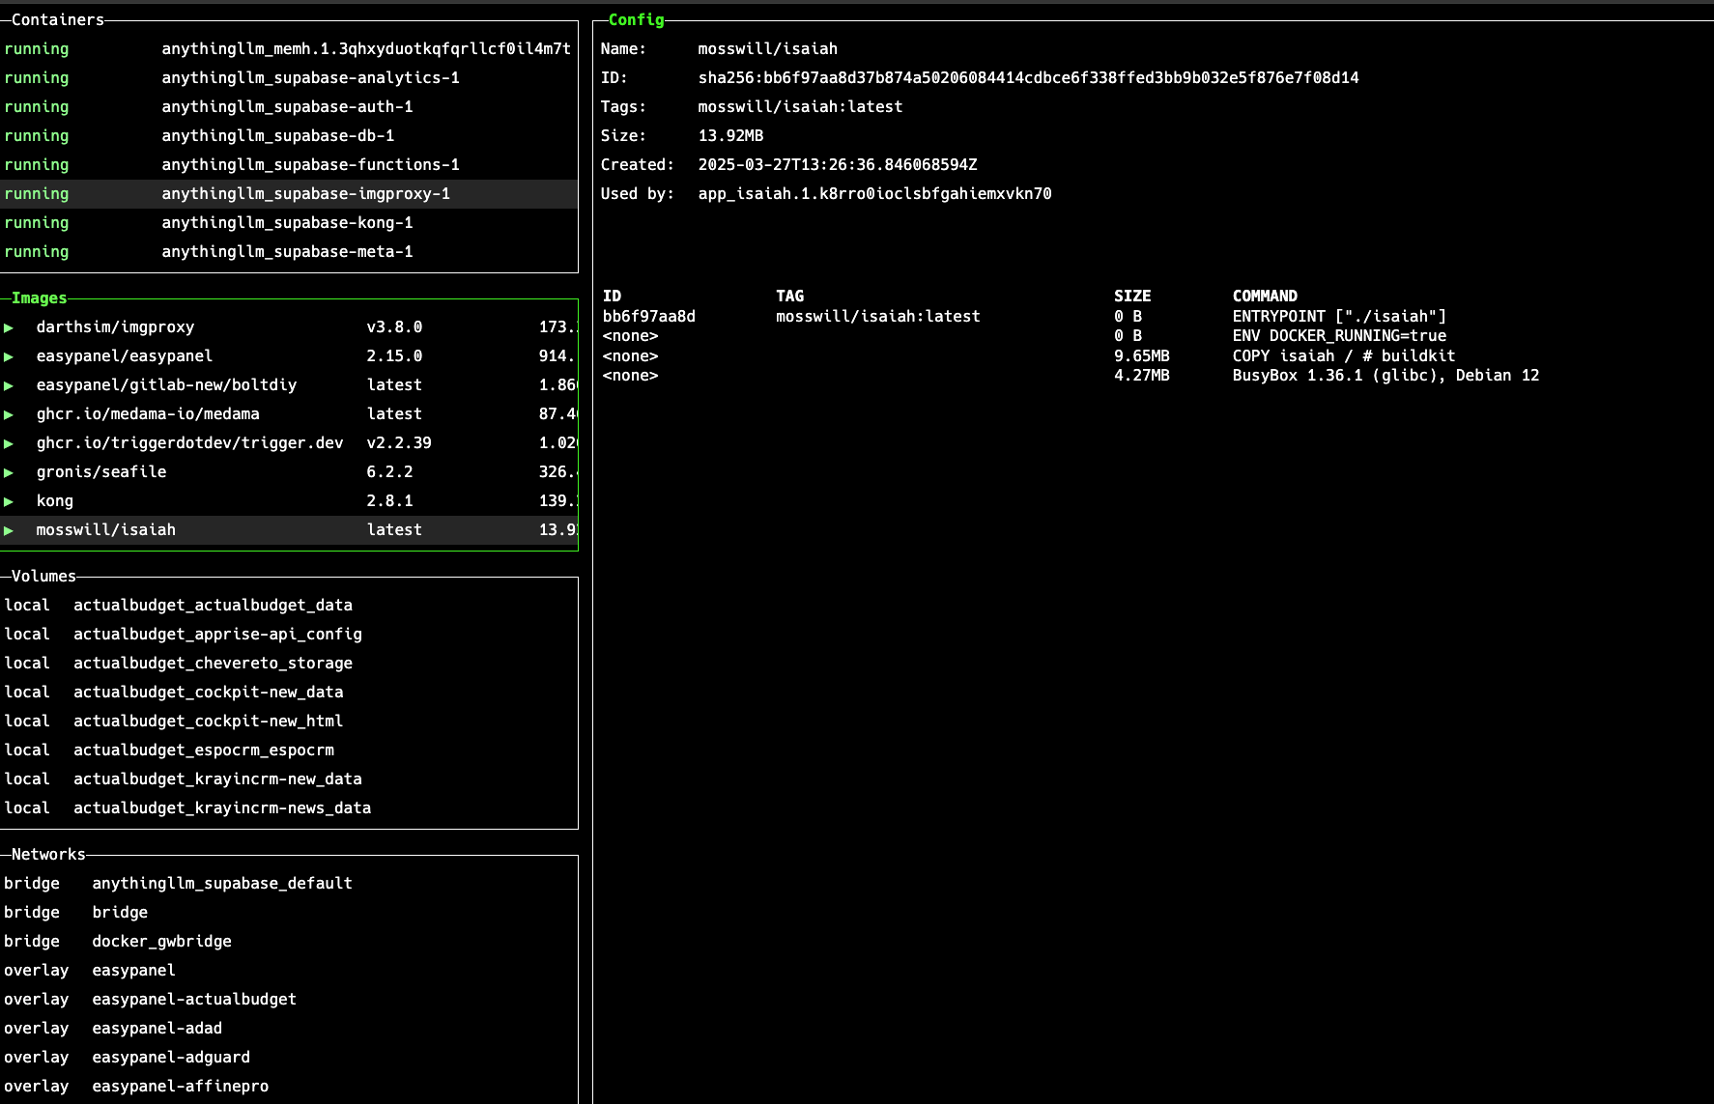Click the play arrow beside darthsim/imgproxy
The width and height of the screenshot is (1714, 1104).
9,327
